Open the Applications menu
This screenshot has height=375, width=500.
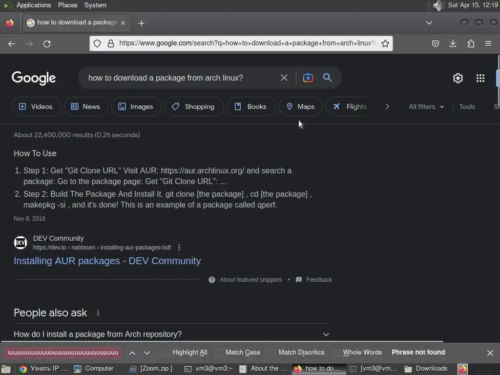(x=34, y=5)
